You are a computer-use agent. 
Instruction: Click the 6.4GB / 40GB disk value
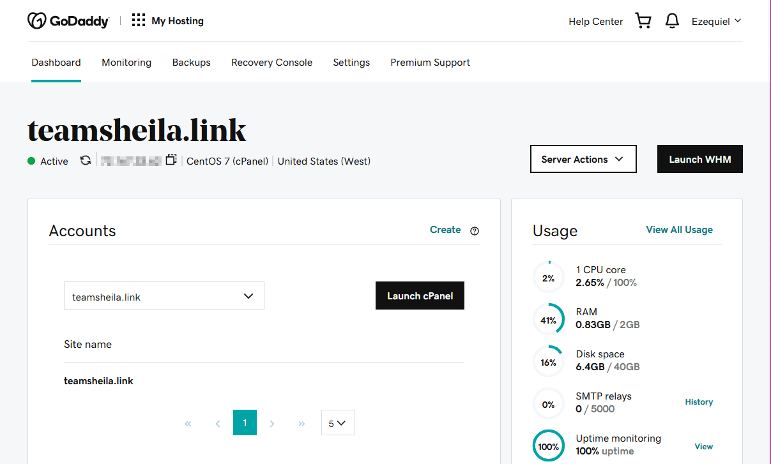[607, 367]
